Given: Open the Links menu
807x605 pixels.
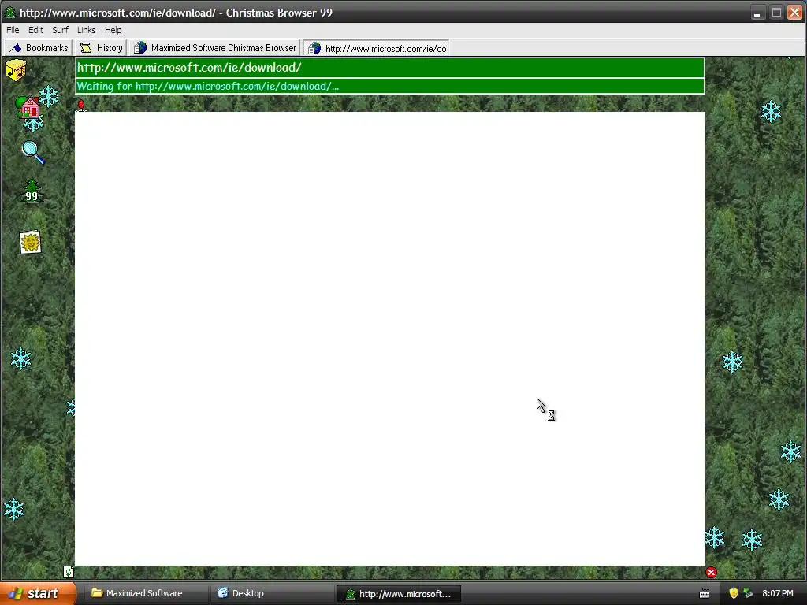Looking at the screenshot, I should pos(86,30).
